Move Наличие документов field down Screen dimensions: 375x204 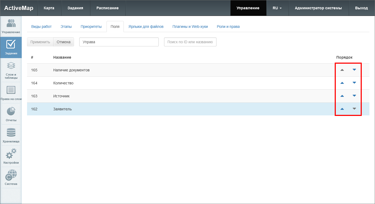[354, 70]
